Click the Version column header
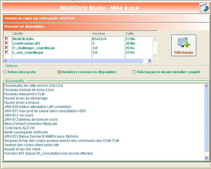211x169 pixels. click(108, 34)
